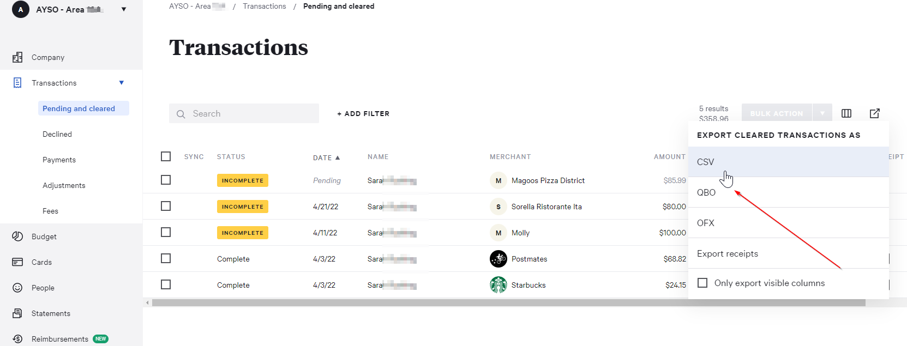Screen dimensions: 907x346
Task: Choose CSV export format
Action: pyautogui.click(x=705, y=162)
